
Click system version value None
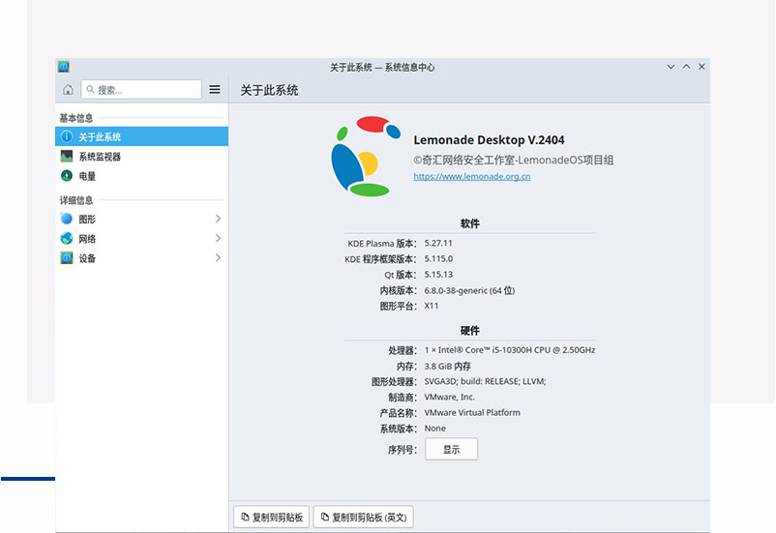pos(435,429)
